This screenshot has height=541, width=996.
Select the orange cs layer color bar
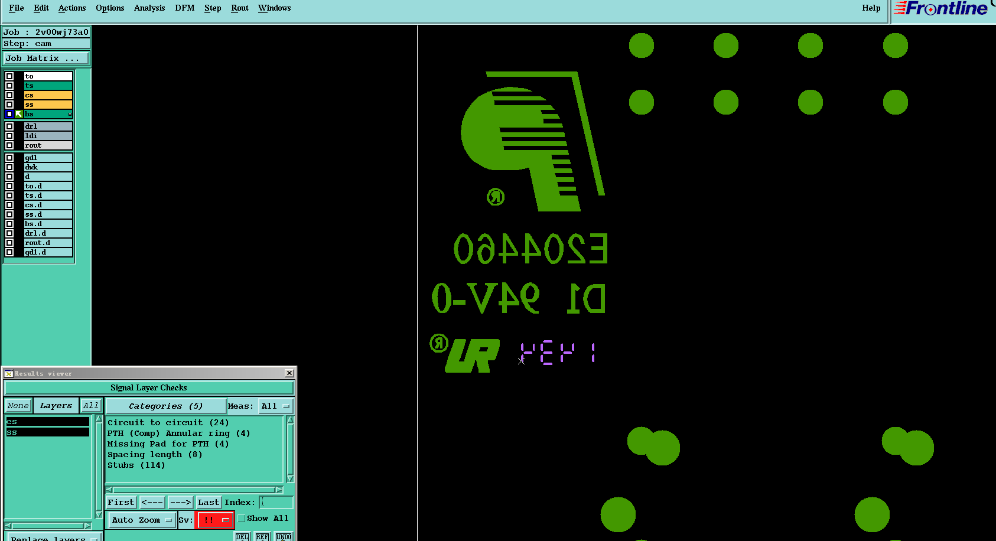click(48, 95)
